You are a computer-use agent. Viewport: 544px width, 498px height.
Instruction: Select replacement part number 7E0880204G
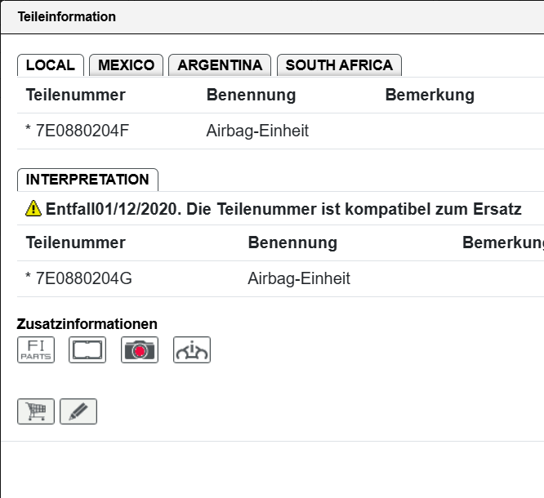coord(82,278)
